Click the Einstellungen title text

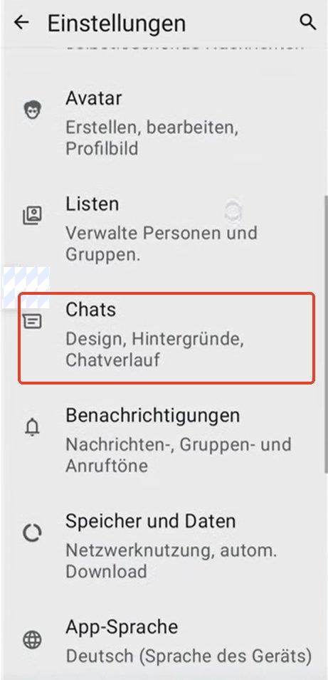pyautogui.click(x=117, y=23)
